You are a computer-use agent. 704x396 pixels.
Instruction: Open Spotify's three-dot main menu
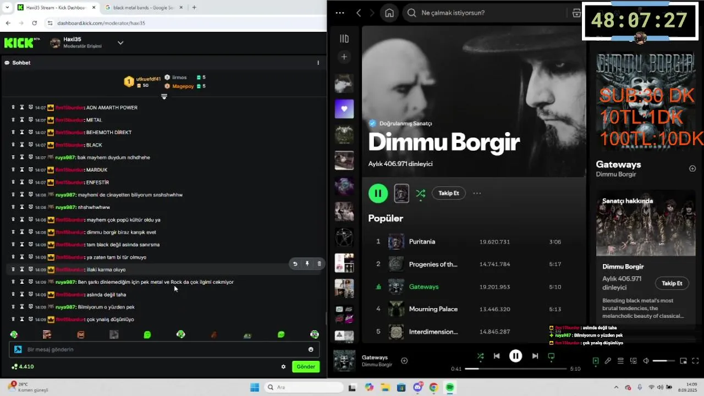tap(340, 13)
